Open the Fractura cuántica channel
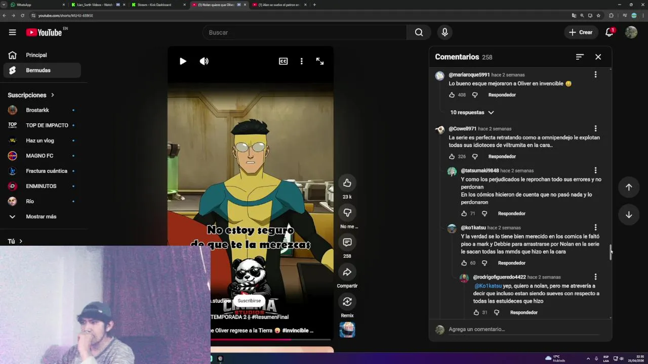This screenshot has width=648, height=364. 43,171
